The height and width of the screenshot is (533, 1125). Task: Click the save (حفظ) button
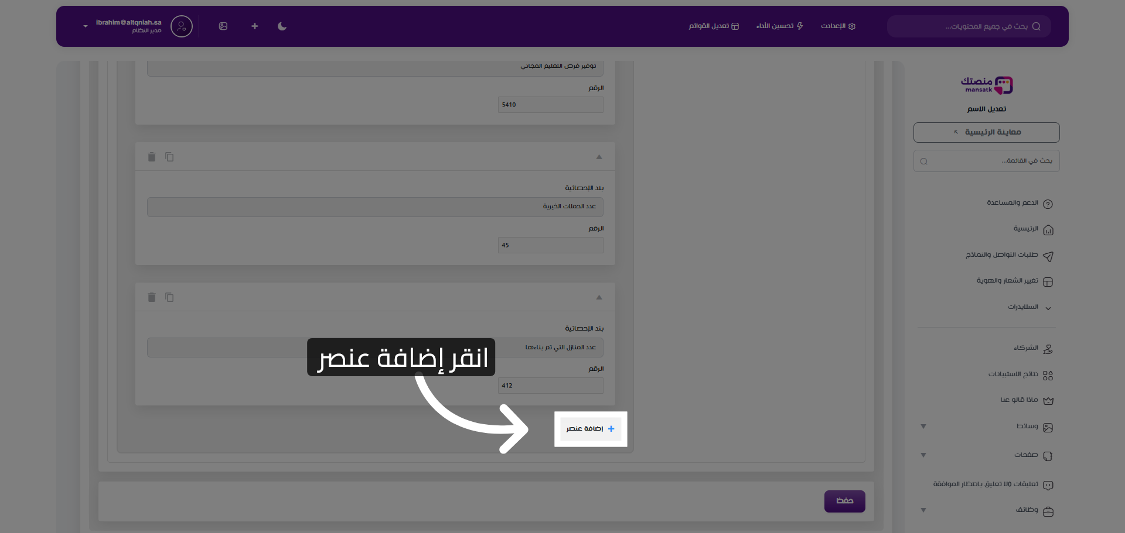pyautogui.click(x=844, y=501)
